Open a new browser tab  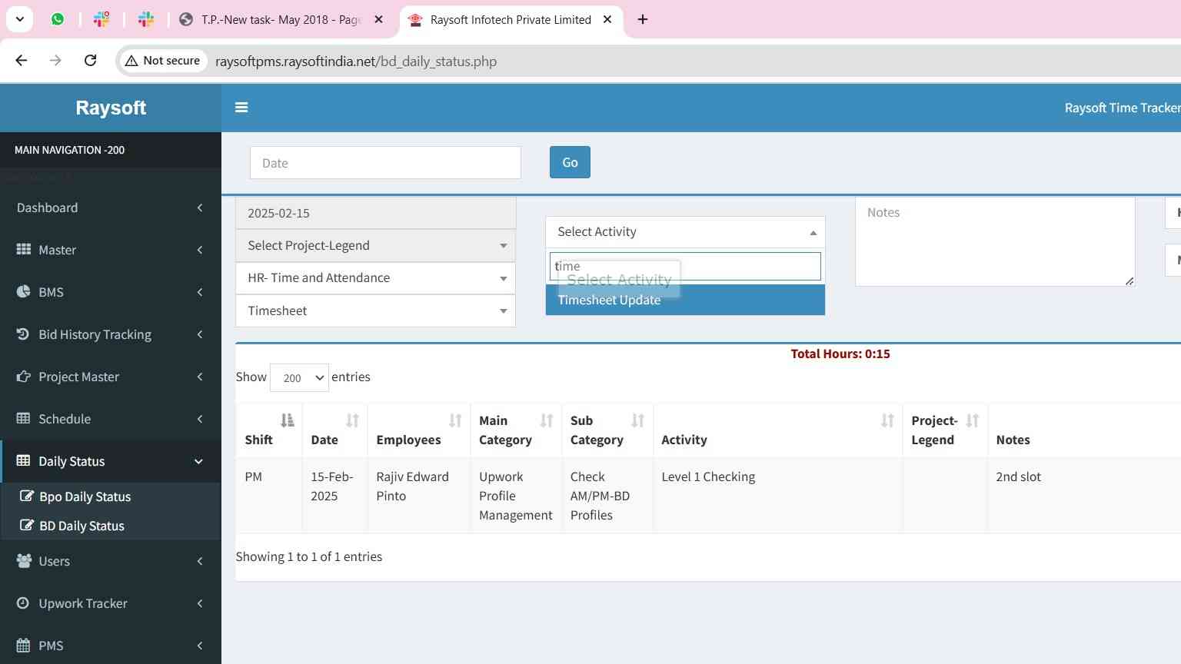(643, 19)
